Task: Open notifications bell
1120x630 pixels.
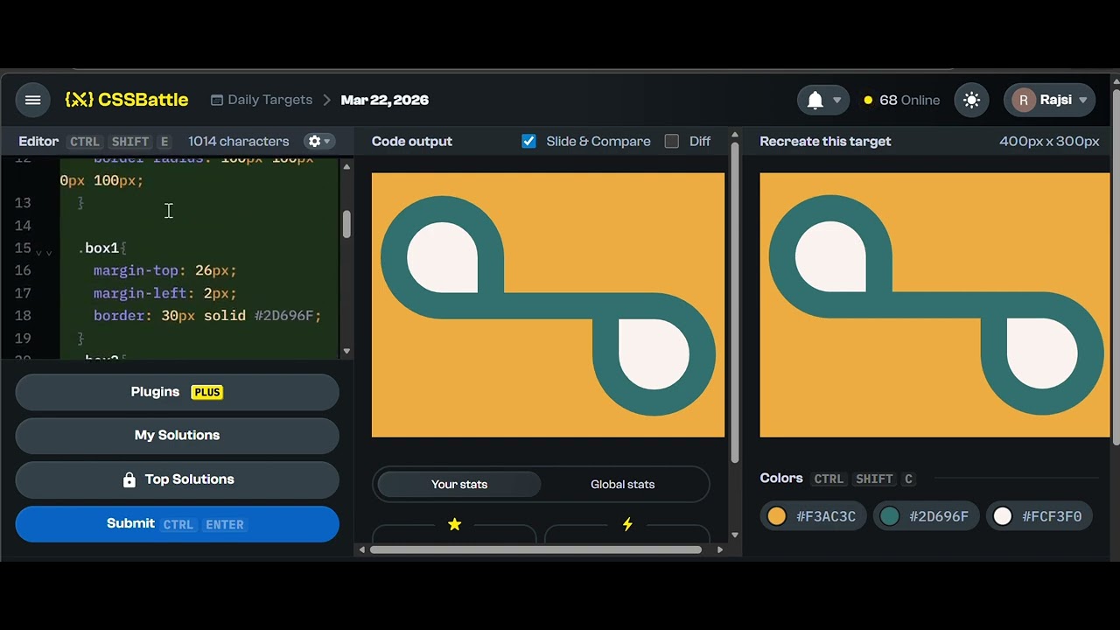Action: pyautogui.click(x=815, y=100)
